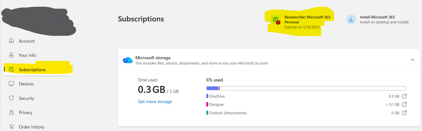Click the storage usage progress bar
The image size is (422, 131).
(x=306, y=88)
